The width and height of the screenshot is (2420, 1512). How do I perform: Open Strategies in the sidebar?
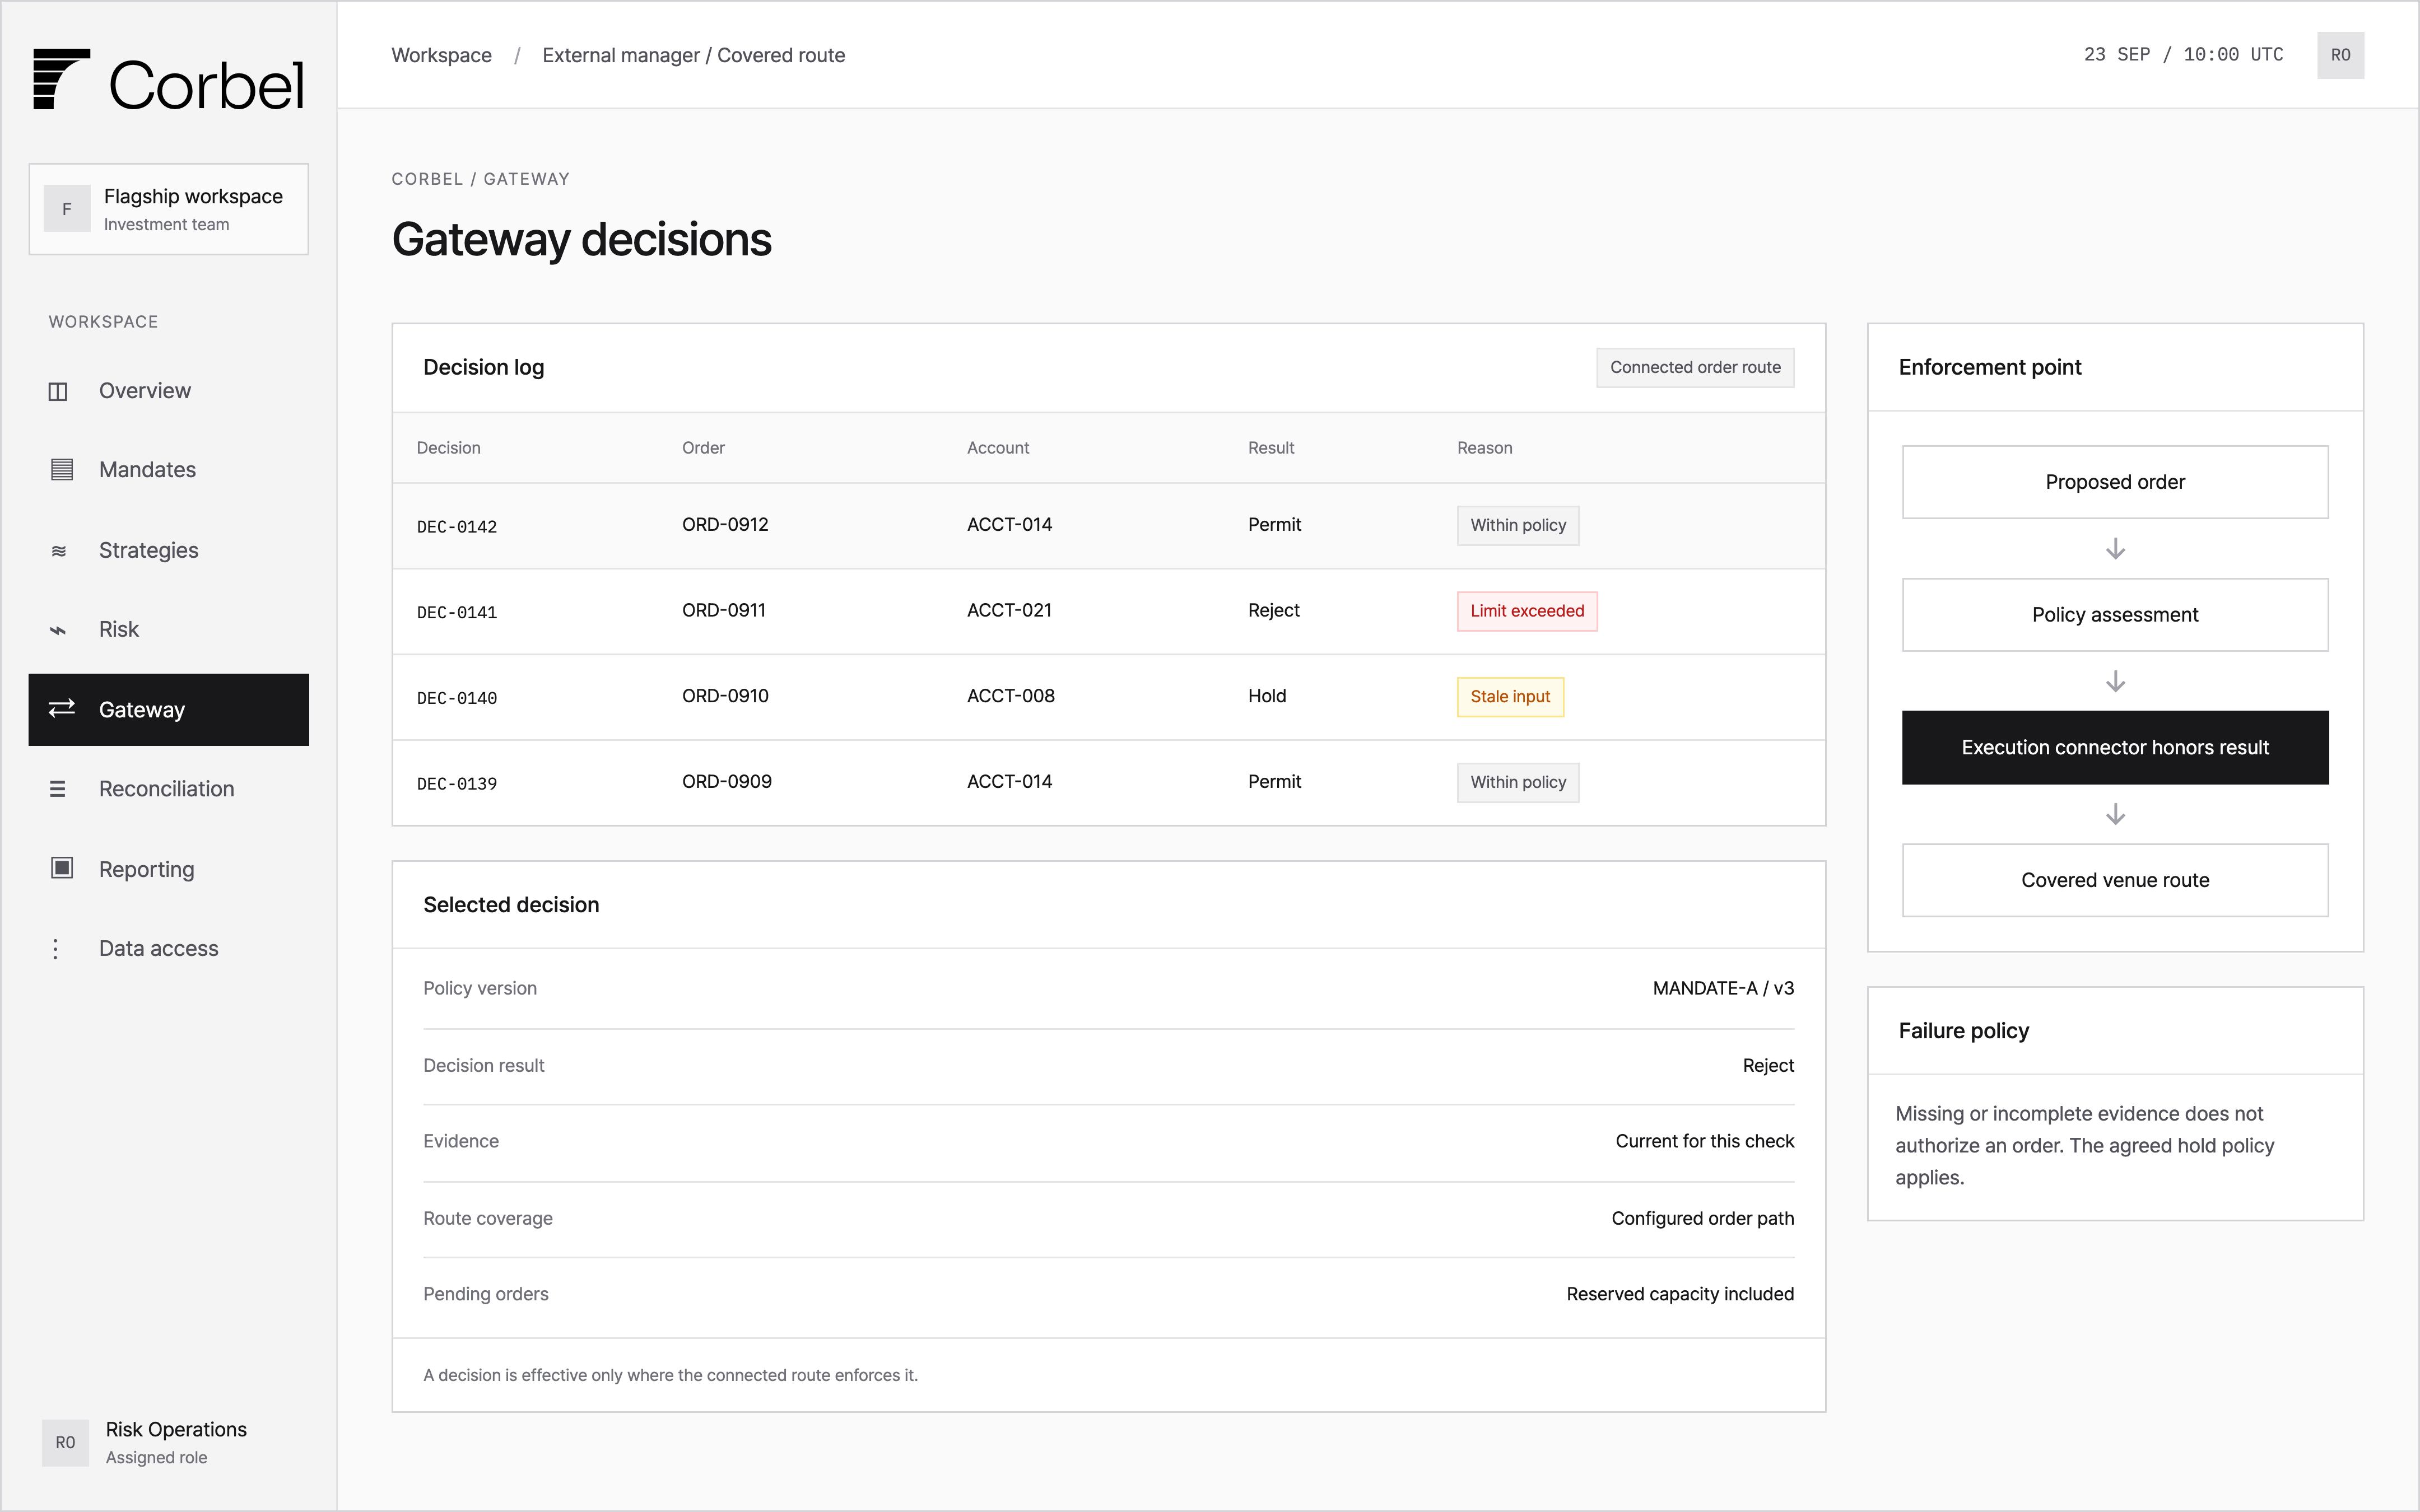click(x=168, y=550)
